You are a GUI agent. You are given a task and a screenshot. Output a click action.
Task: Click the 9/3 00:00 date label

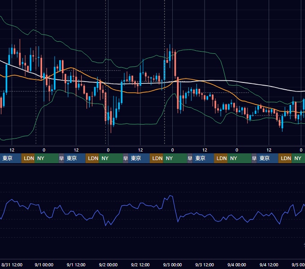(172, 265)
